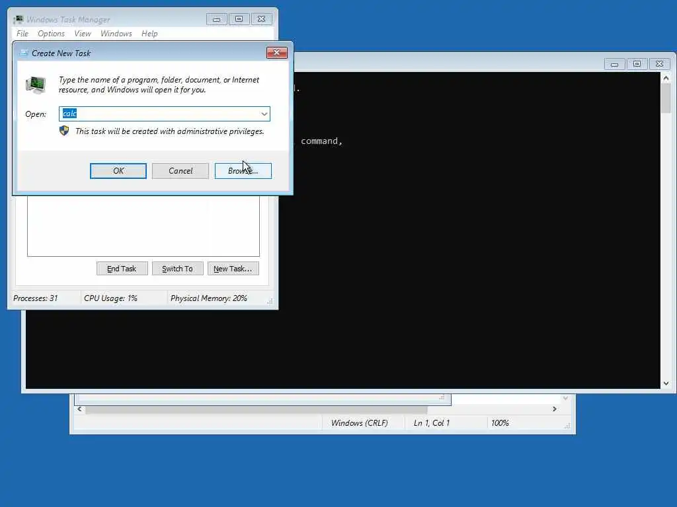This screenshot has width=677, height=507.
Task: Open the Browse... file picker
Action: coord(243,171)
